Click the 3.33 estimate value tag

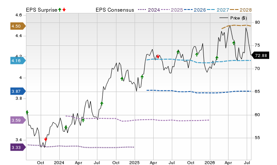tap(18, 147)
